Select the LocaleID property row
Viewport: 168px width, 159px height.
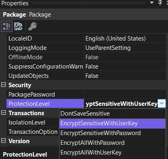[86, 39]
